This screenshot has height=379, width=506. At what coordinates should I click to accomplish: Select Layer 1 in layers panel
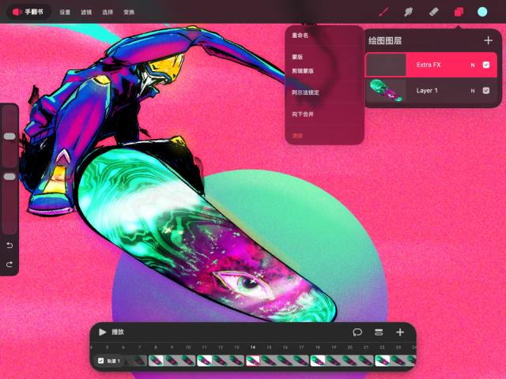[431, 91]
